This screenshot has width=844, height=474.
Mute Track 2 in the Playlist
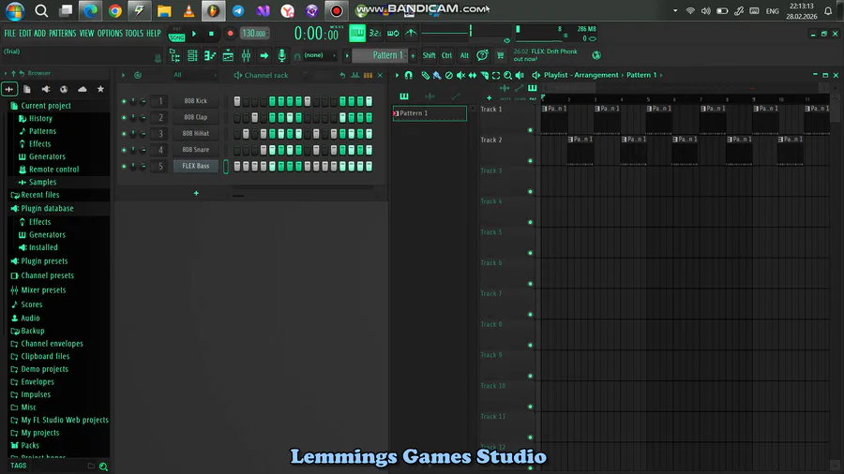tap(530, 161)
